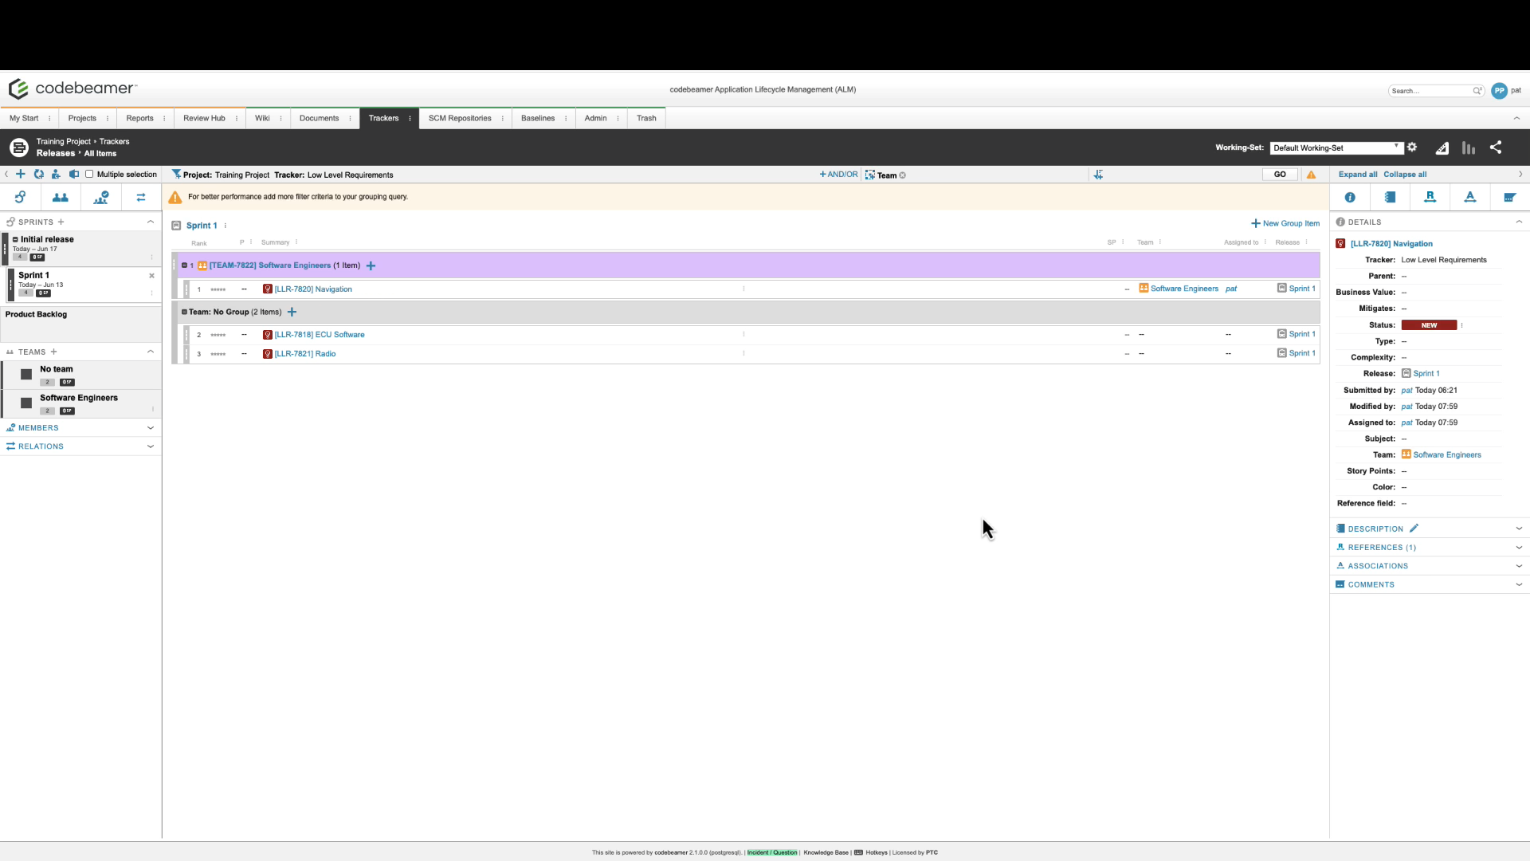Collapse the Initial release tree node

pos(15,239)
